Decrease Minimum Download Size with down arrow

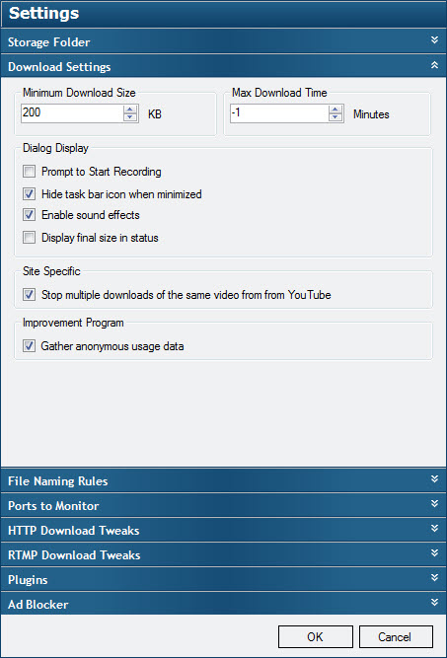(130, 117)
